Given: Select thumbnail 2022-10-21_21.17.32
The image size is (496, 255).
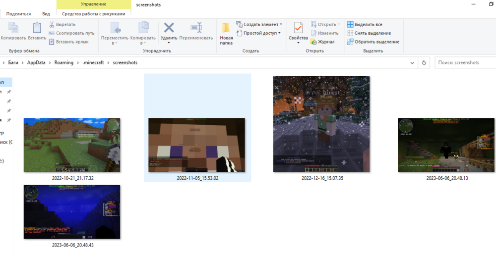Looking at the screenshot, I should click(72, 145).
